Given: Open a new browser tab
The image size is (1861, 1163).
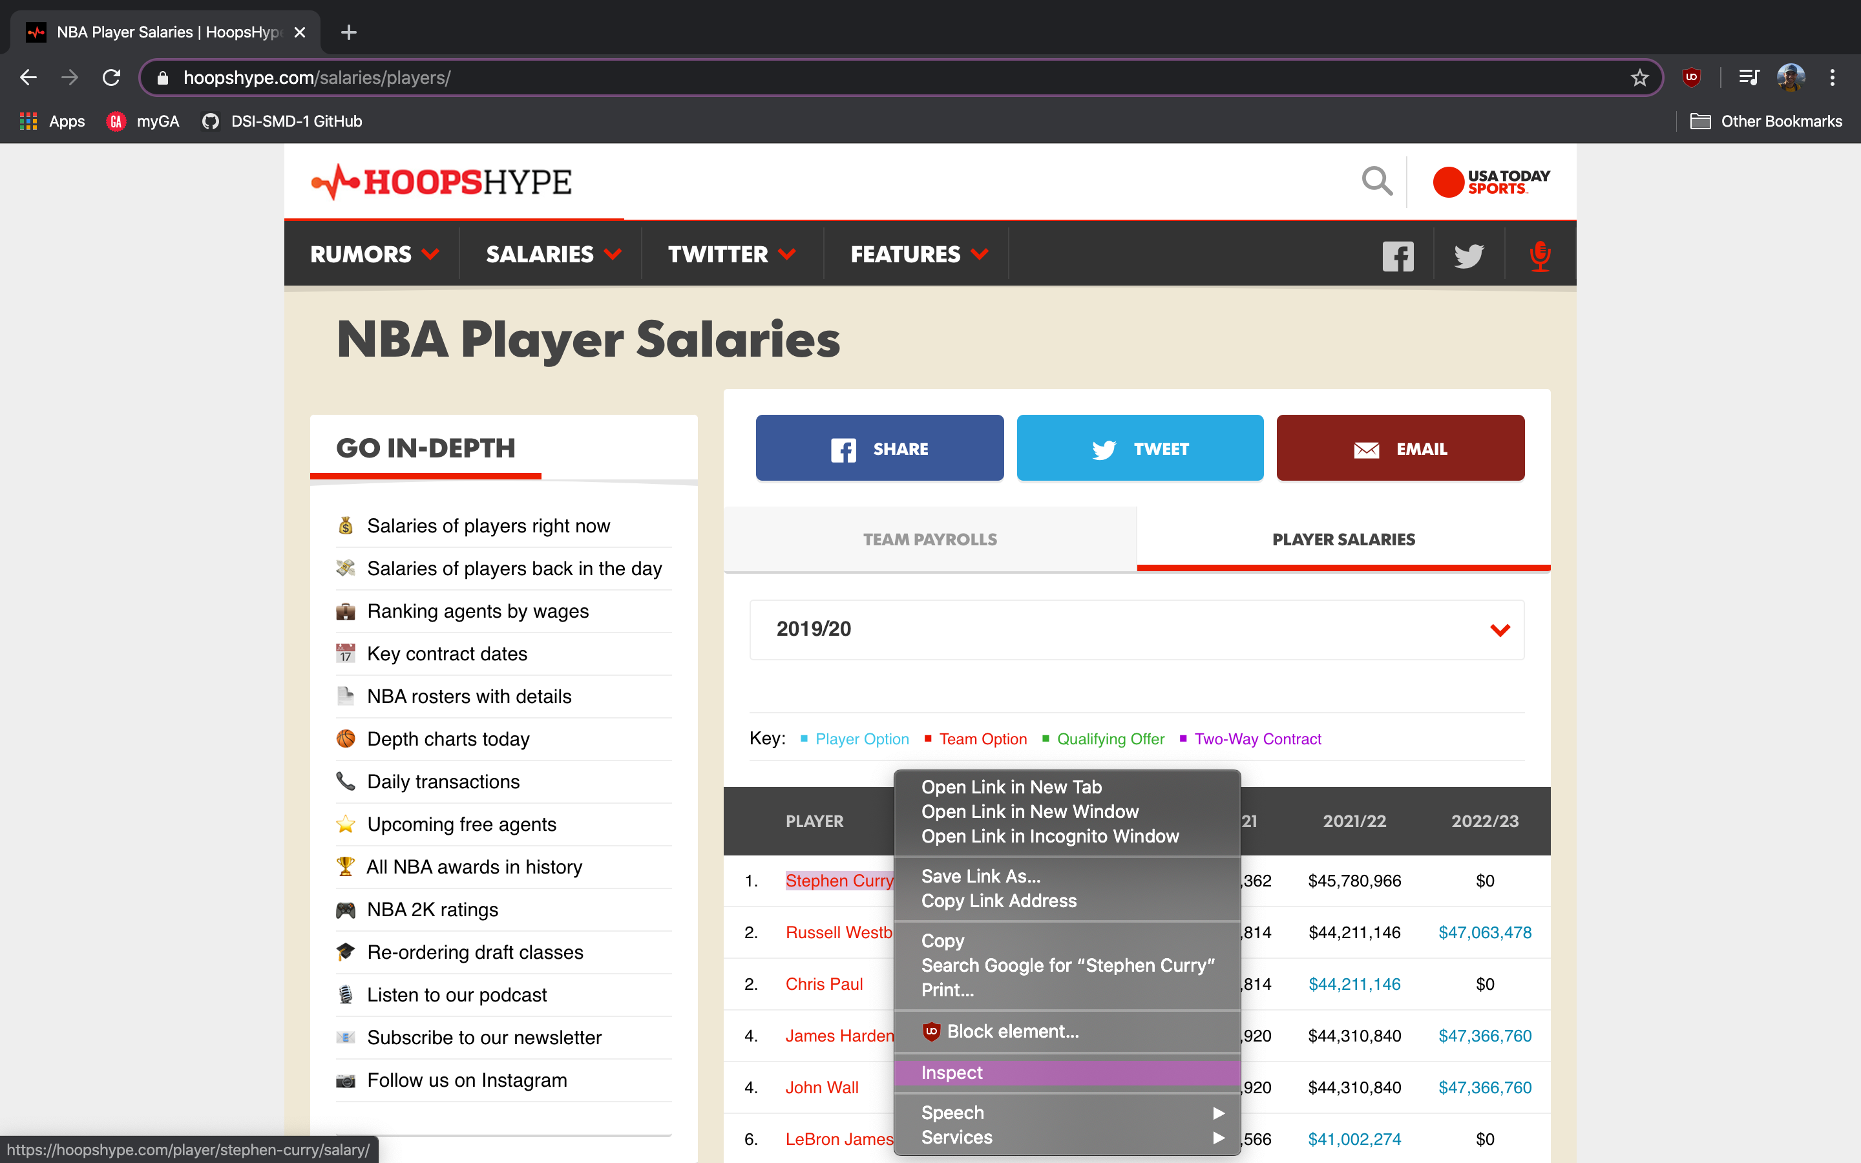Looking at the screenshot, I should click(348, 32).
